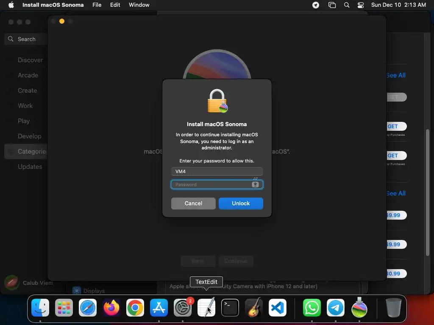Screen dimensions: 434x325
Task: Focus the Password input field
Action: (217, 185)
